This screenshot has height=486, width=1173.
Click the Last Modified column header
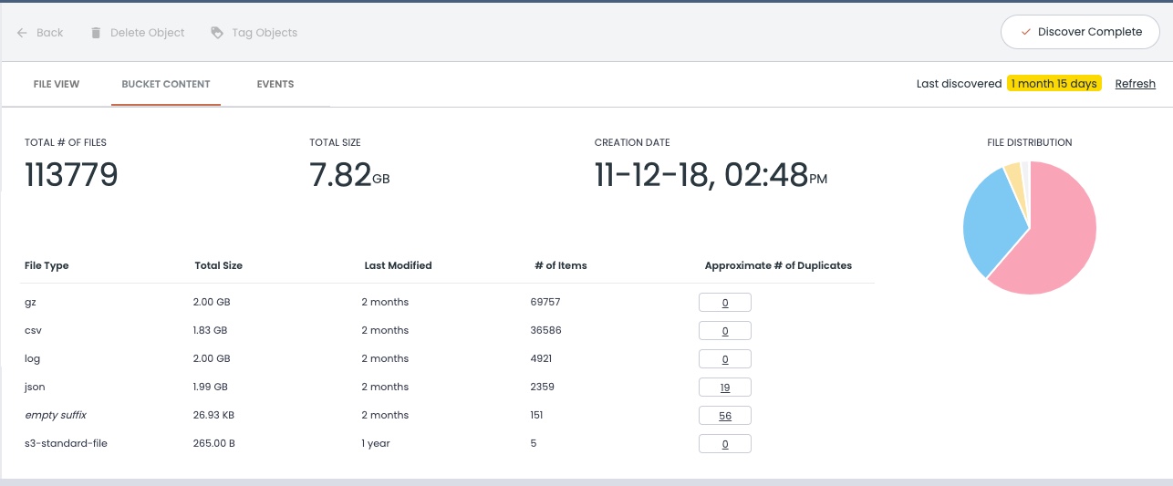point(398,265)
